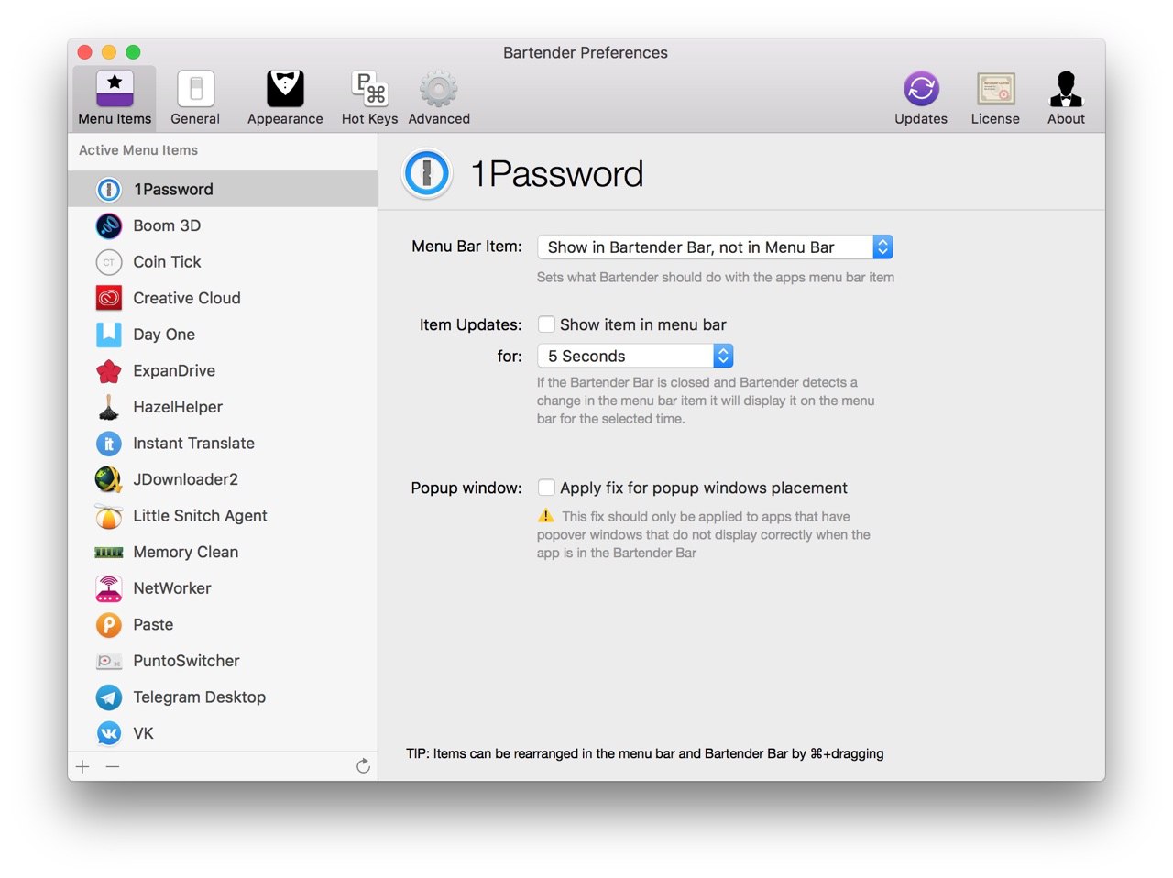Select the Coin Tick label
This screenshot has height=878, width=1173.
[167, 262]
